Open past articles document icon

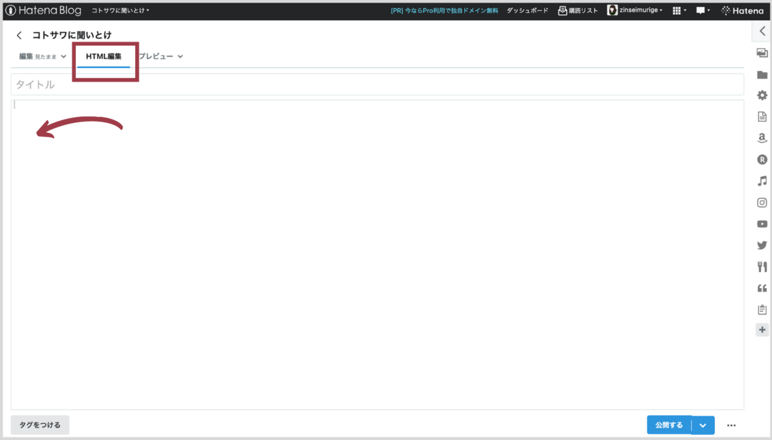tap(762, 116)
